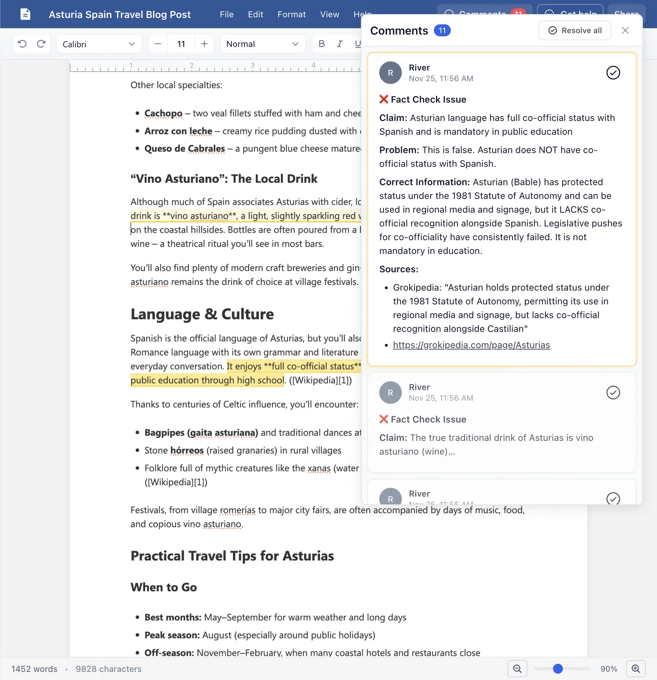Viewport: 657px width, 680px height.
Task: Open the grokipedia.com/page/Asturias link
Action: (471, 345)
